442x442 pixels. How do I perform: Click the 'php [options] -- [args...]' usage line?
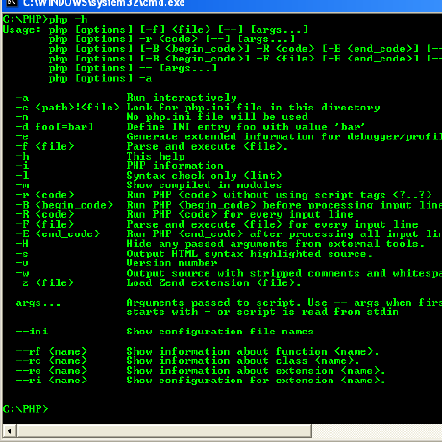click(x=133, y=68)
